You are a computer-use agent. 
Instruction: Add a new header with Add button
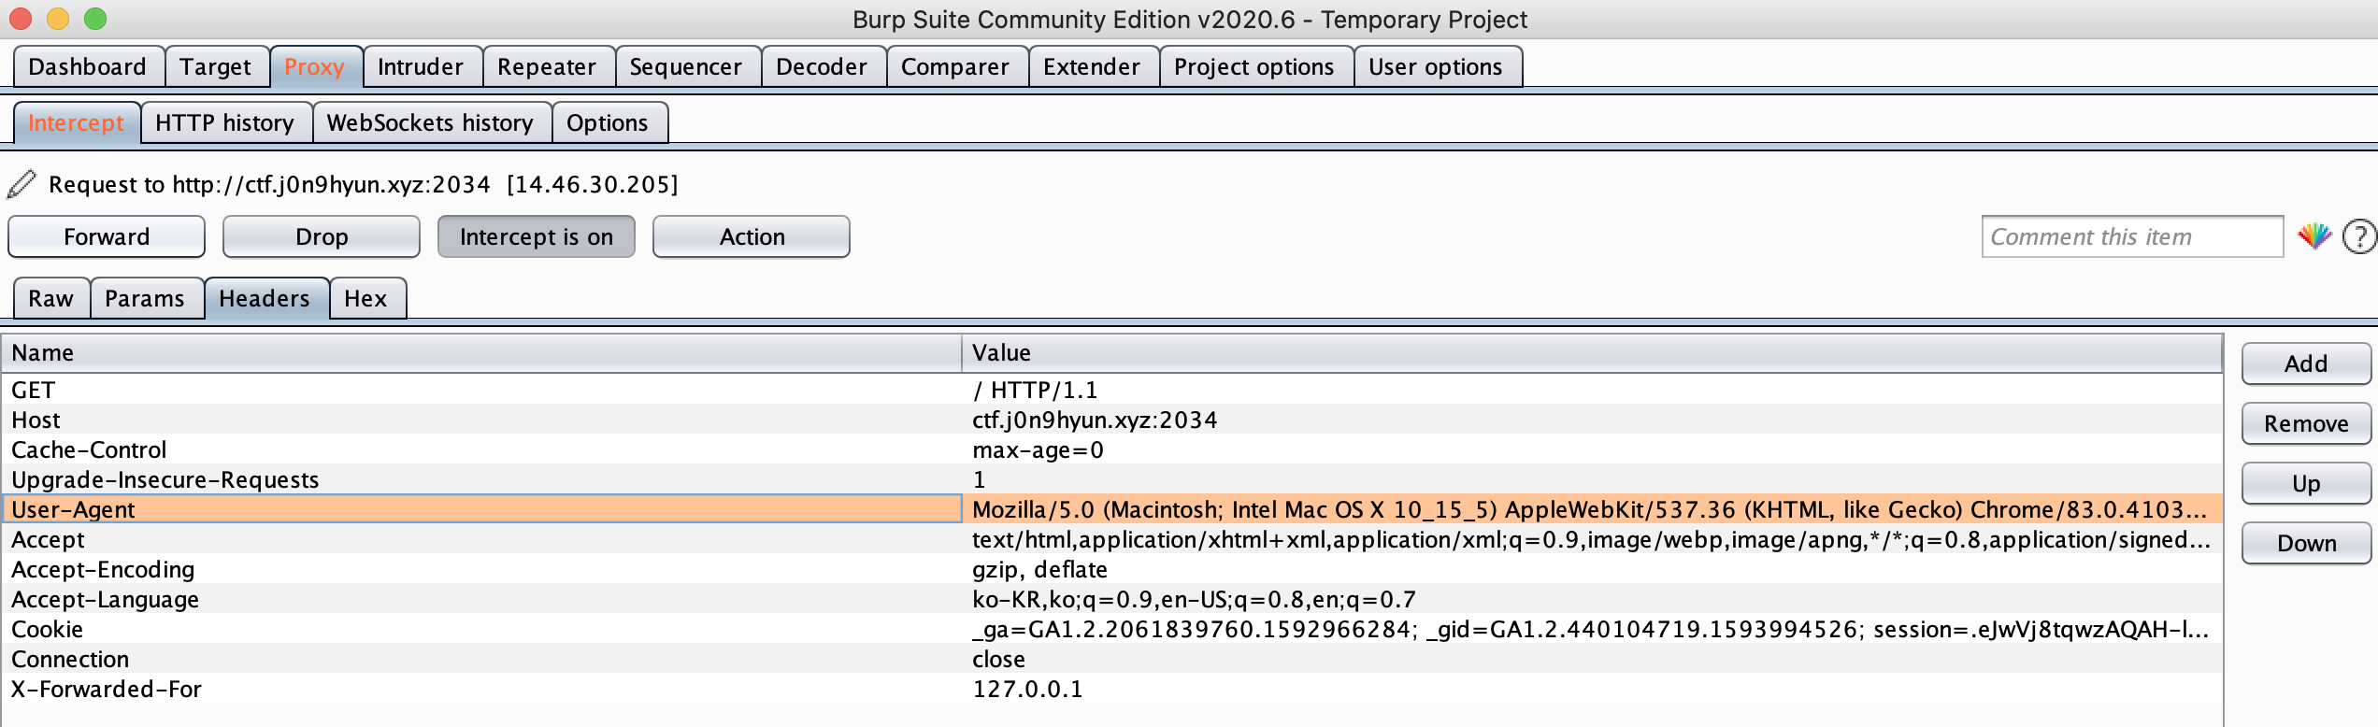[2306, 363]
